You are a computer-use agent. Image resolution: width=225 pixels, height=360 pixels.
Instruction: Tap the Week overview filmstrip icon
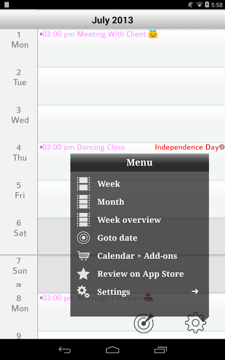pyautogui.click(x=83, y=220)
